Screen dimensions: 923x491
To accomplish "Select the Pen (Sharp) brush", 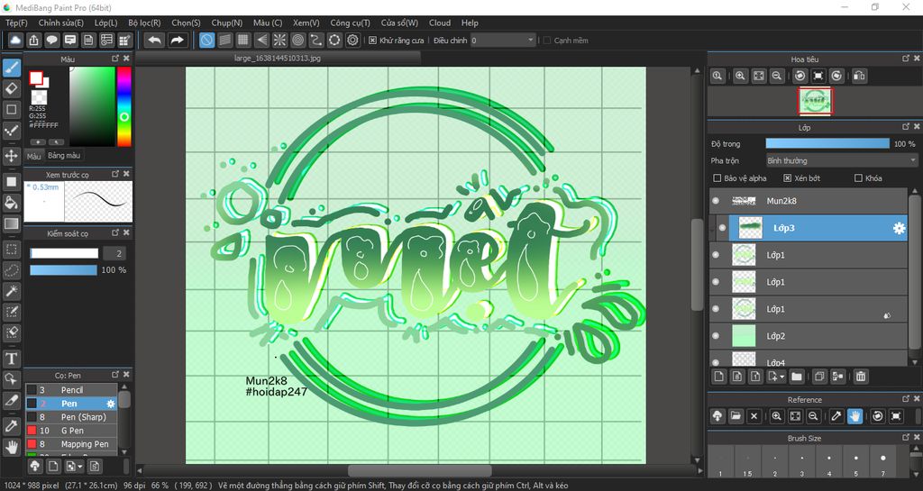I will (71, 417).
